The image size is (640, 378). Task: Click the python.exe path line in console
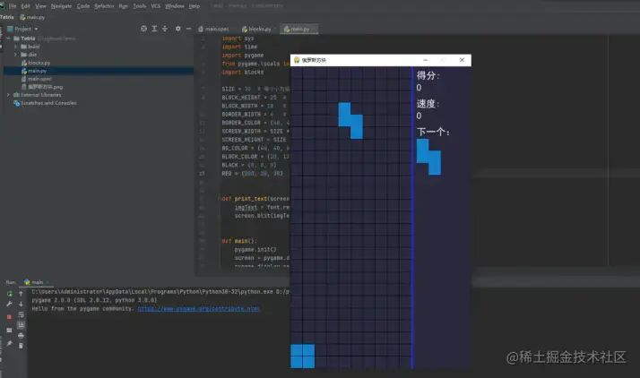pyautogui.click(x=160, y=292)
